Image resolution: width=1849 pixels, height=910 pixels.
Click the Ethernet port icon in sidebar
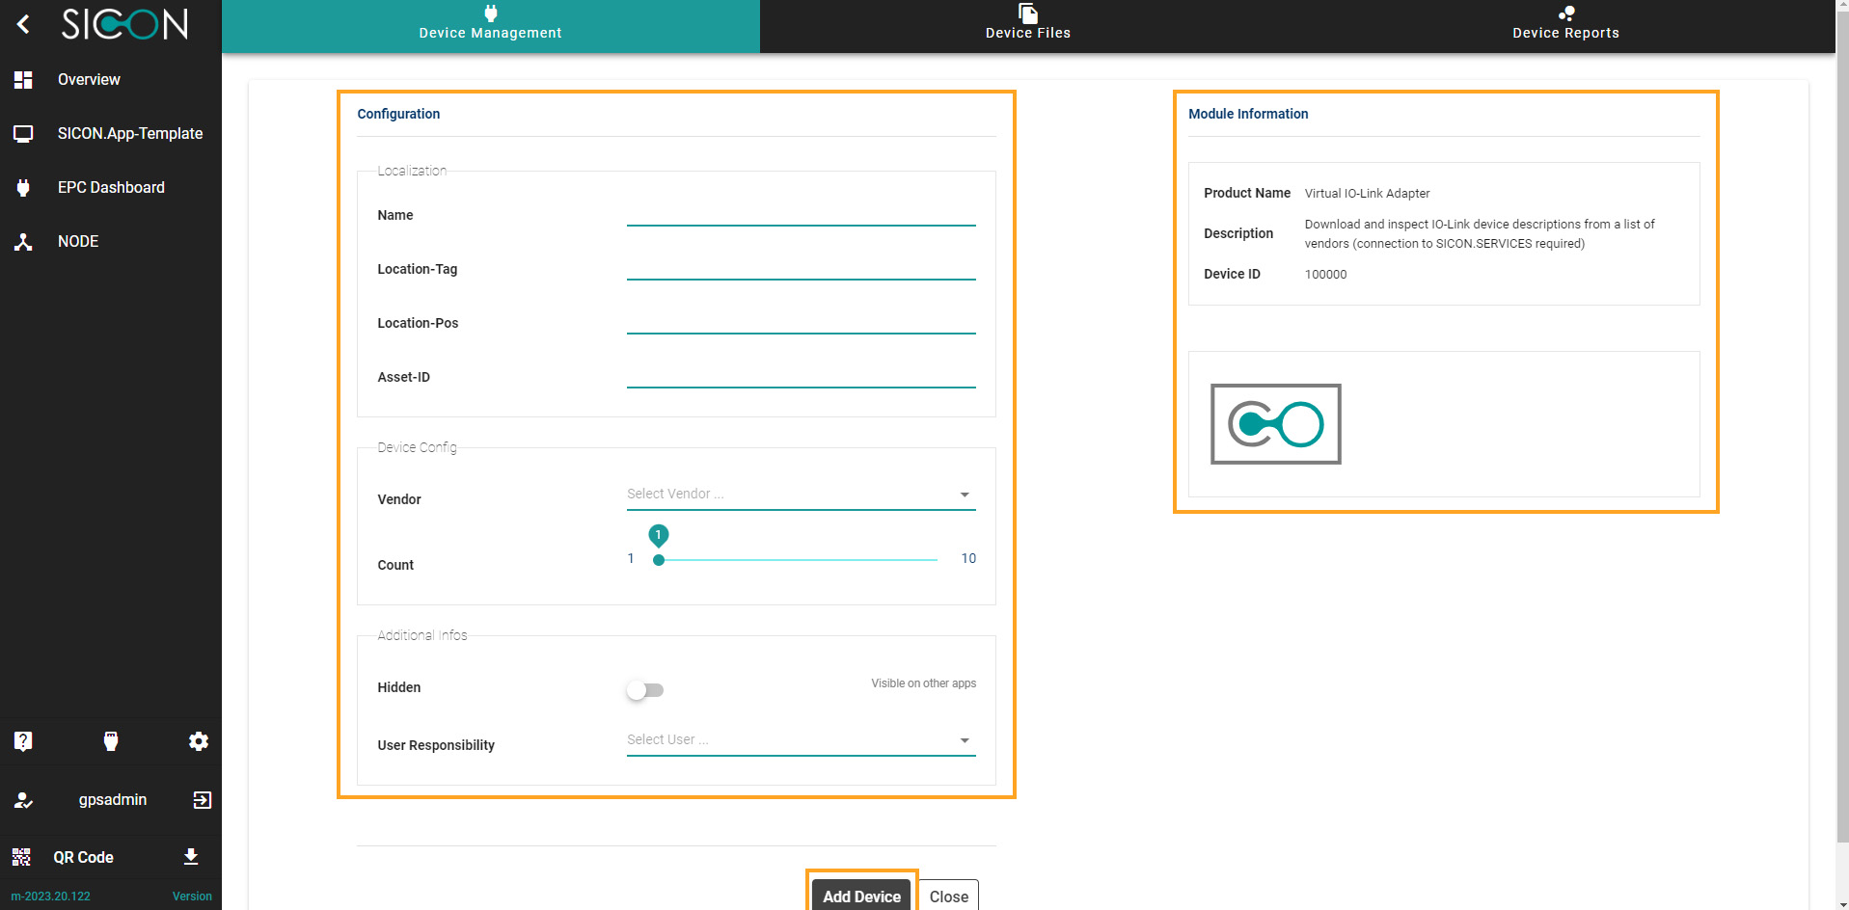coord(111,740)
